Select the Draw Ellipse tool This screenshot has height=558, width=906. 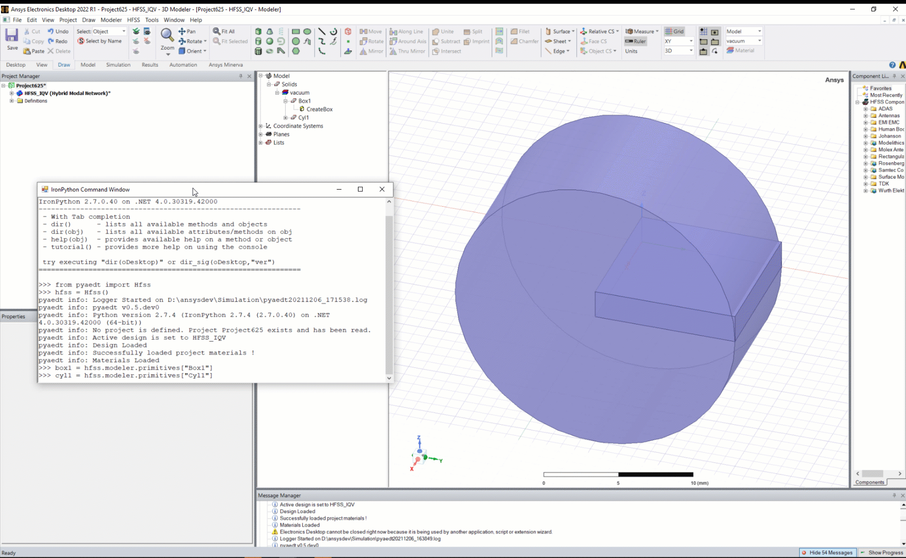tap(307, 32)
